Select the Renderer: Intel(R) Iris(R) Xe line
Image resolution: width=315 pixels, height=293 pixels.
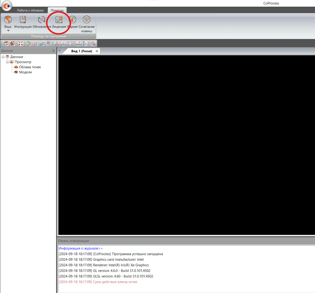tap(104, 265)
